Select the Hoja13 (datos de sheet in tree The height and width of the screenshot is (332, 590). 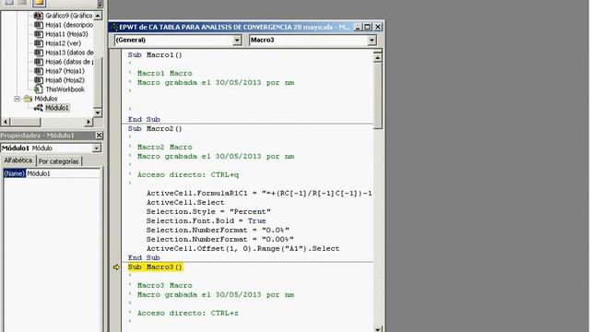(x=69, y=53)
